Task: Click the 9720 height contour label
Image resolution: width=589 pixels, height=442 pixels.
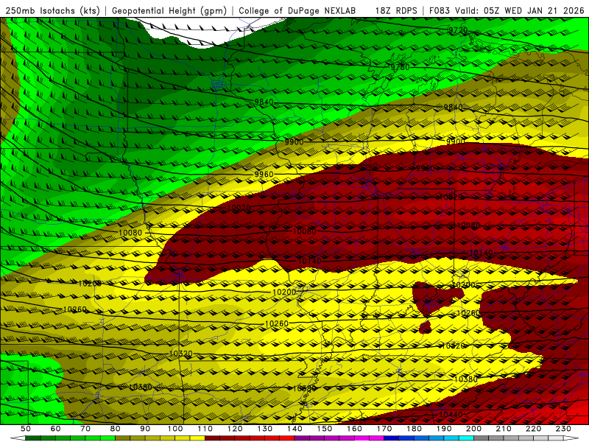Action: coord(458,30)
